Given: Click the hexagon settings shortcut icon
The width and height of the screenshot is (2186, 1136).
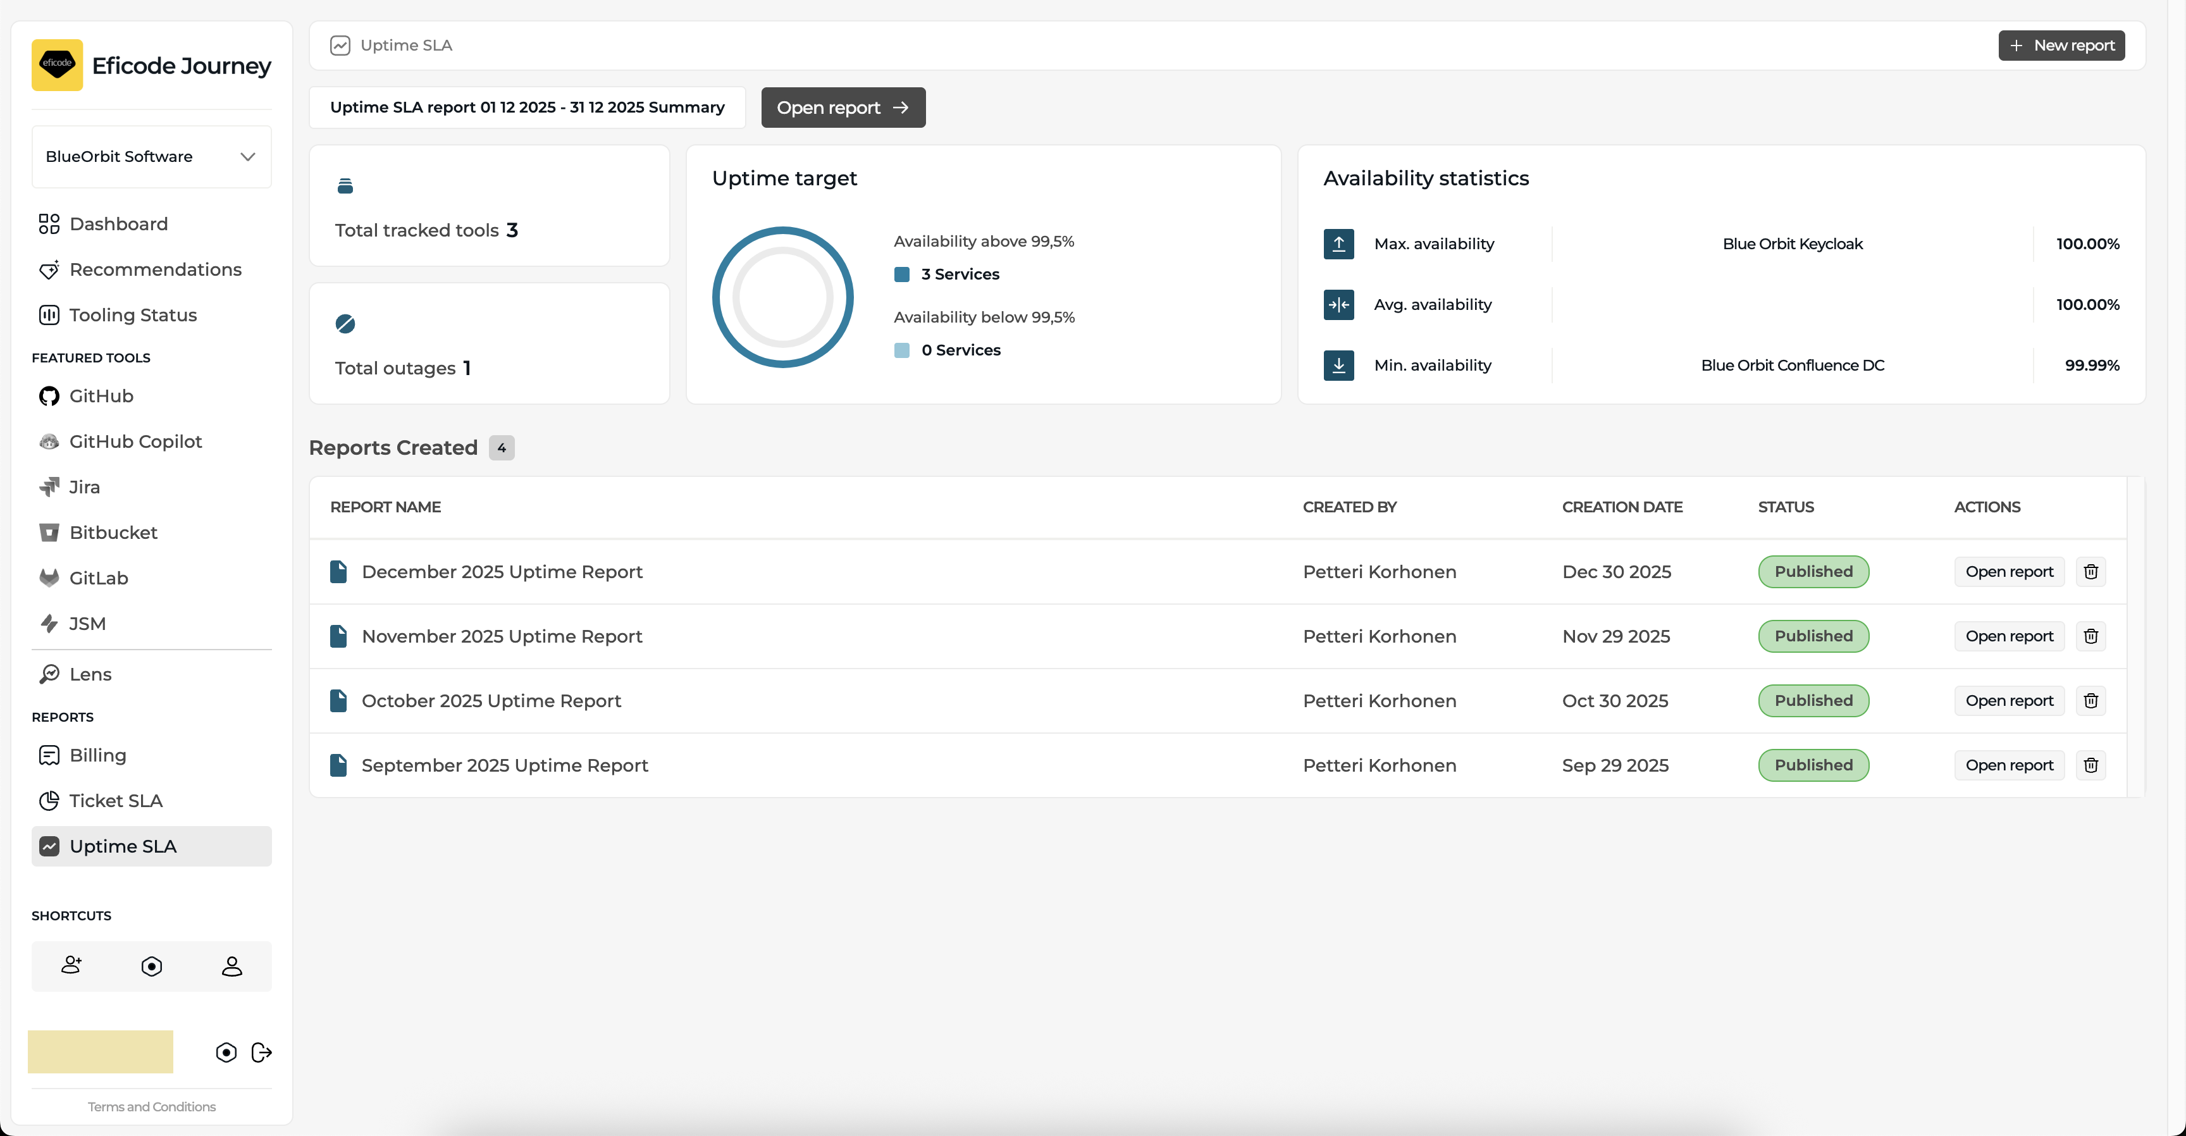Looking at the screenshot, I should click(152, 965).
